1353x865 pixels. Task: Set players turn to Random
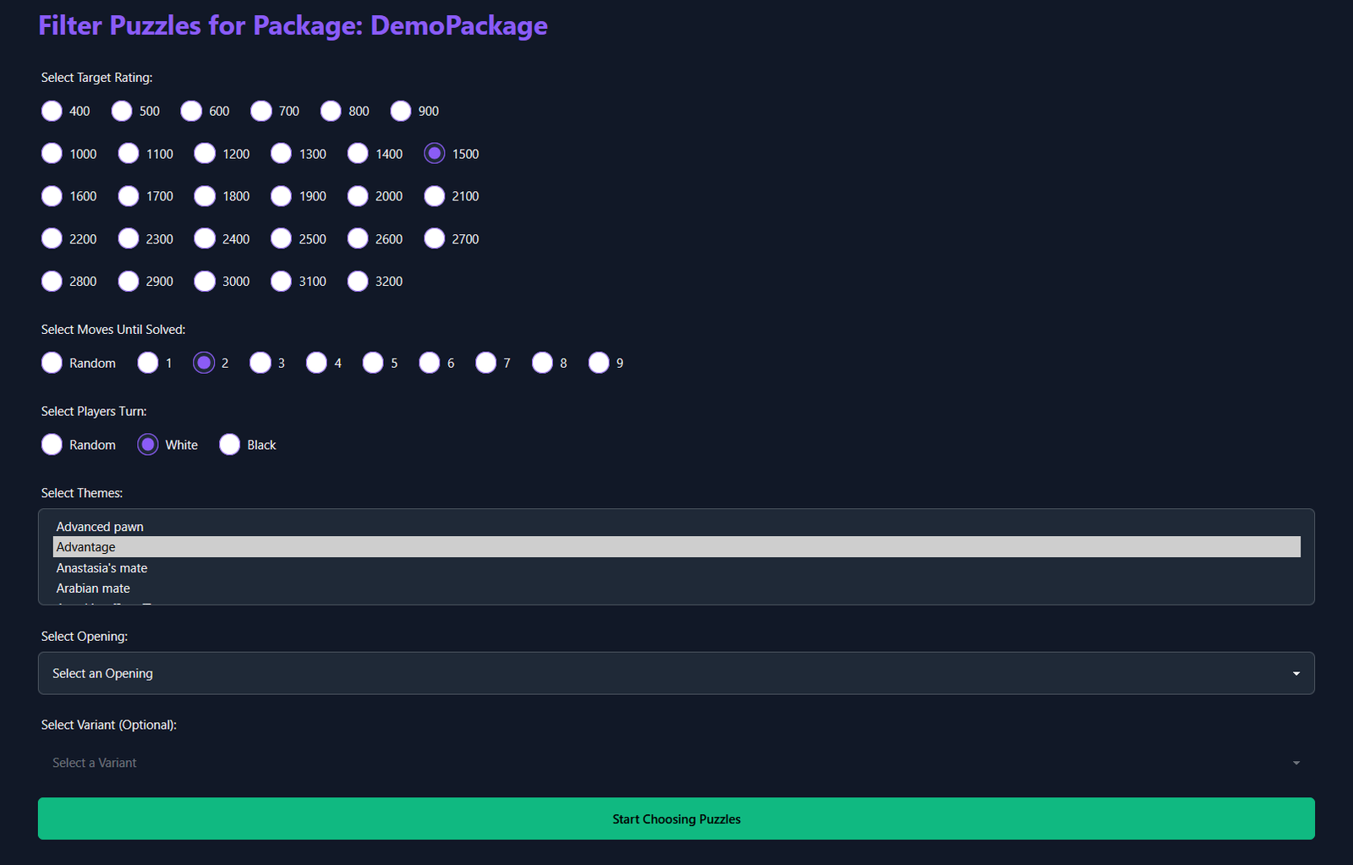coord(52,445)
